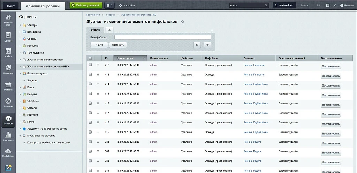The image size is (357, 173).
Task: Check the row 413 checkbox
Action: click(90, 74)
